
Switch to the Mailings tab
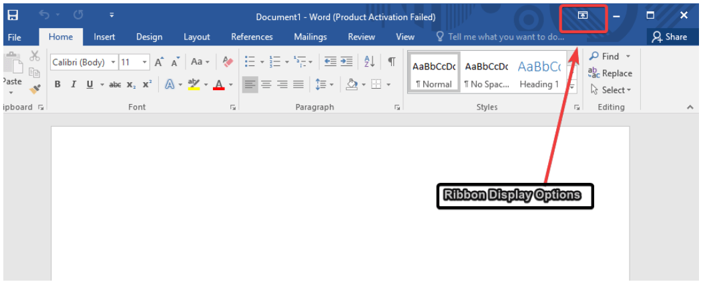pos(310,37)
